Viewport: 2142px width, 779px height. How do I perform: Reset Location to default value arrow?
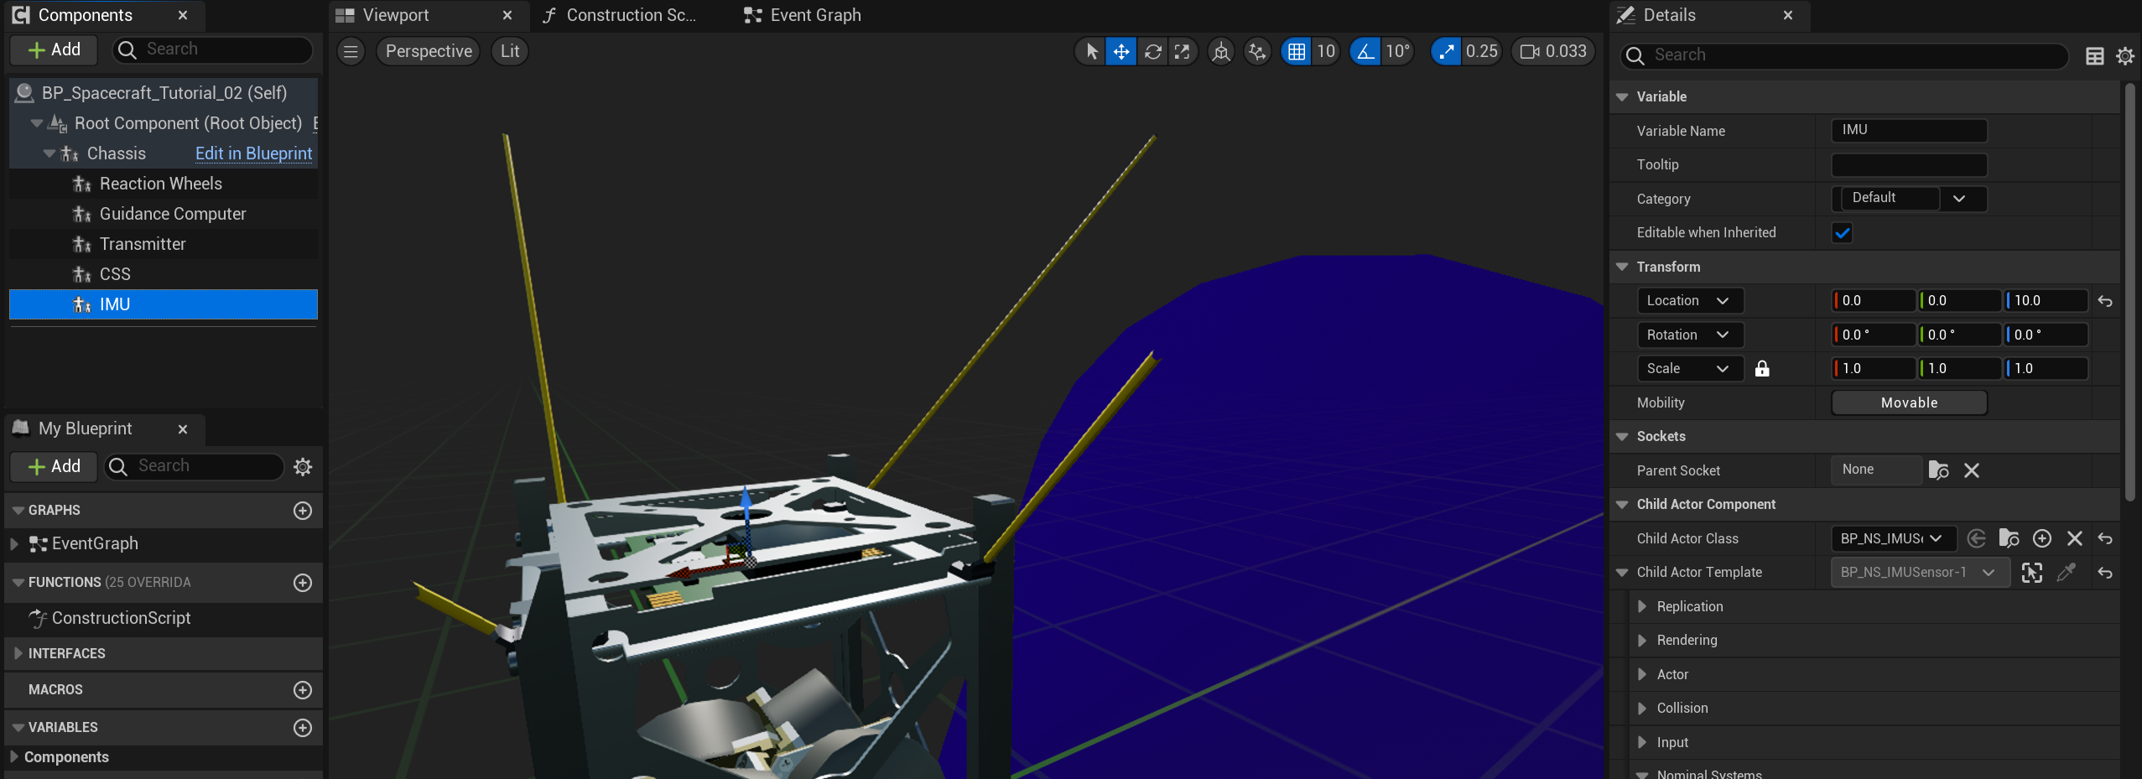[2105, 301]
